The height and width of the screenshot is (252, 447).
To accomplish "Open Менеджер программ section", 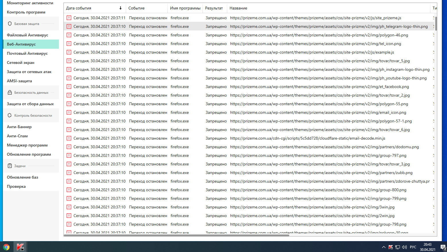I will click(27, 145).
